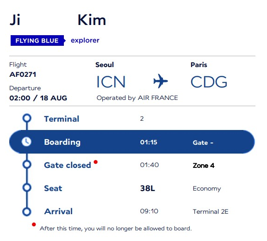267x241 pixels.
Task: Click the red dot before the boarding warning
Action: (34, 224)
